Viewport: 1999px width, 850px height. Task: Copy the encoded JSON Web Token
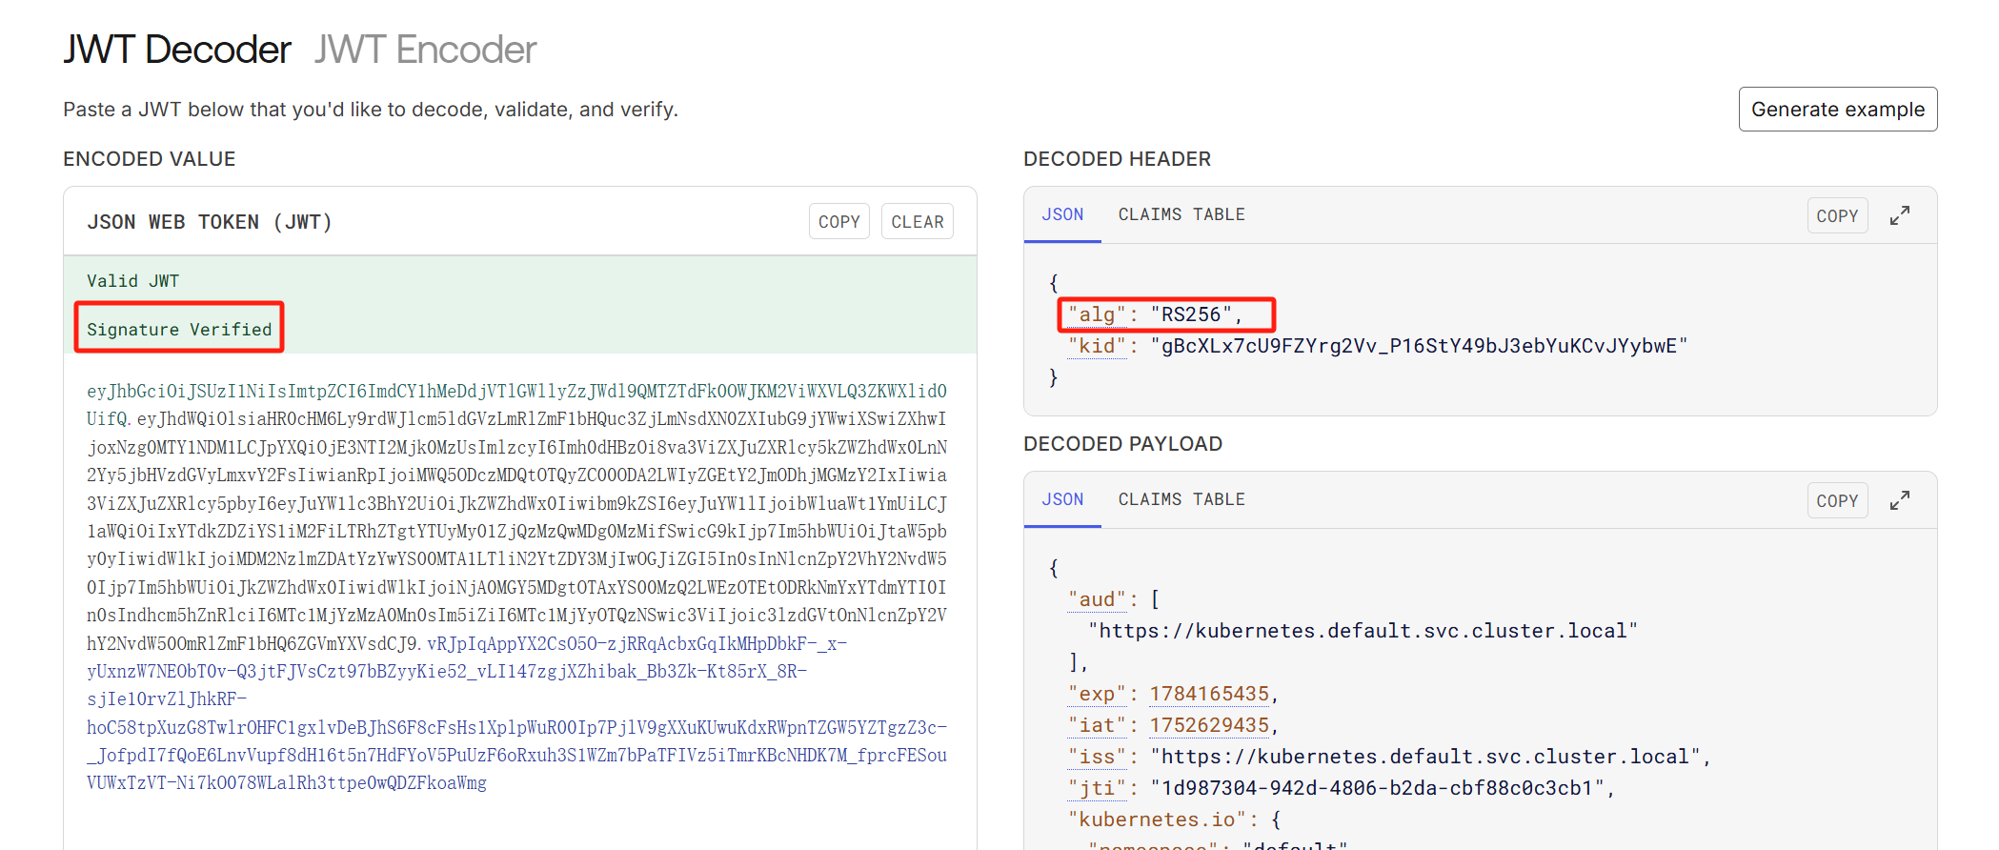838,222
